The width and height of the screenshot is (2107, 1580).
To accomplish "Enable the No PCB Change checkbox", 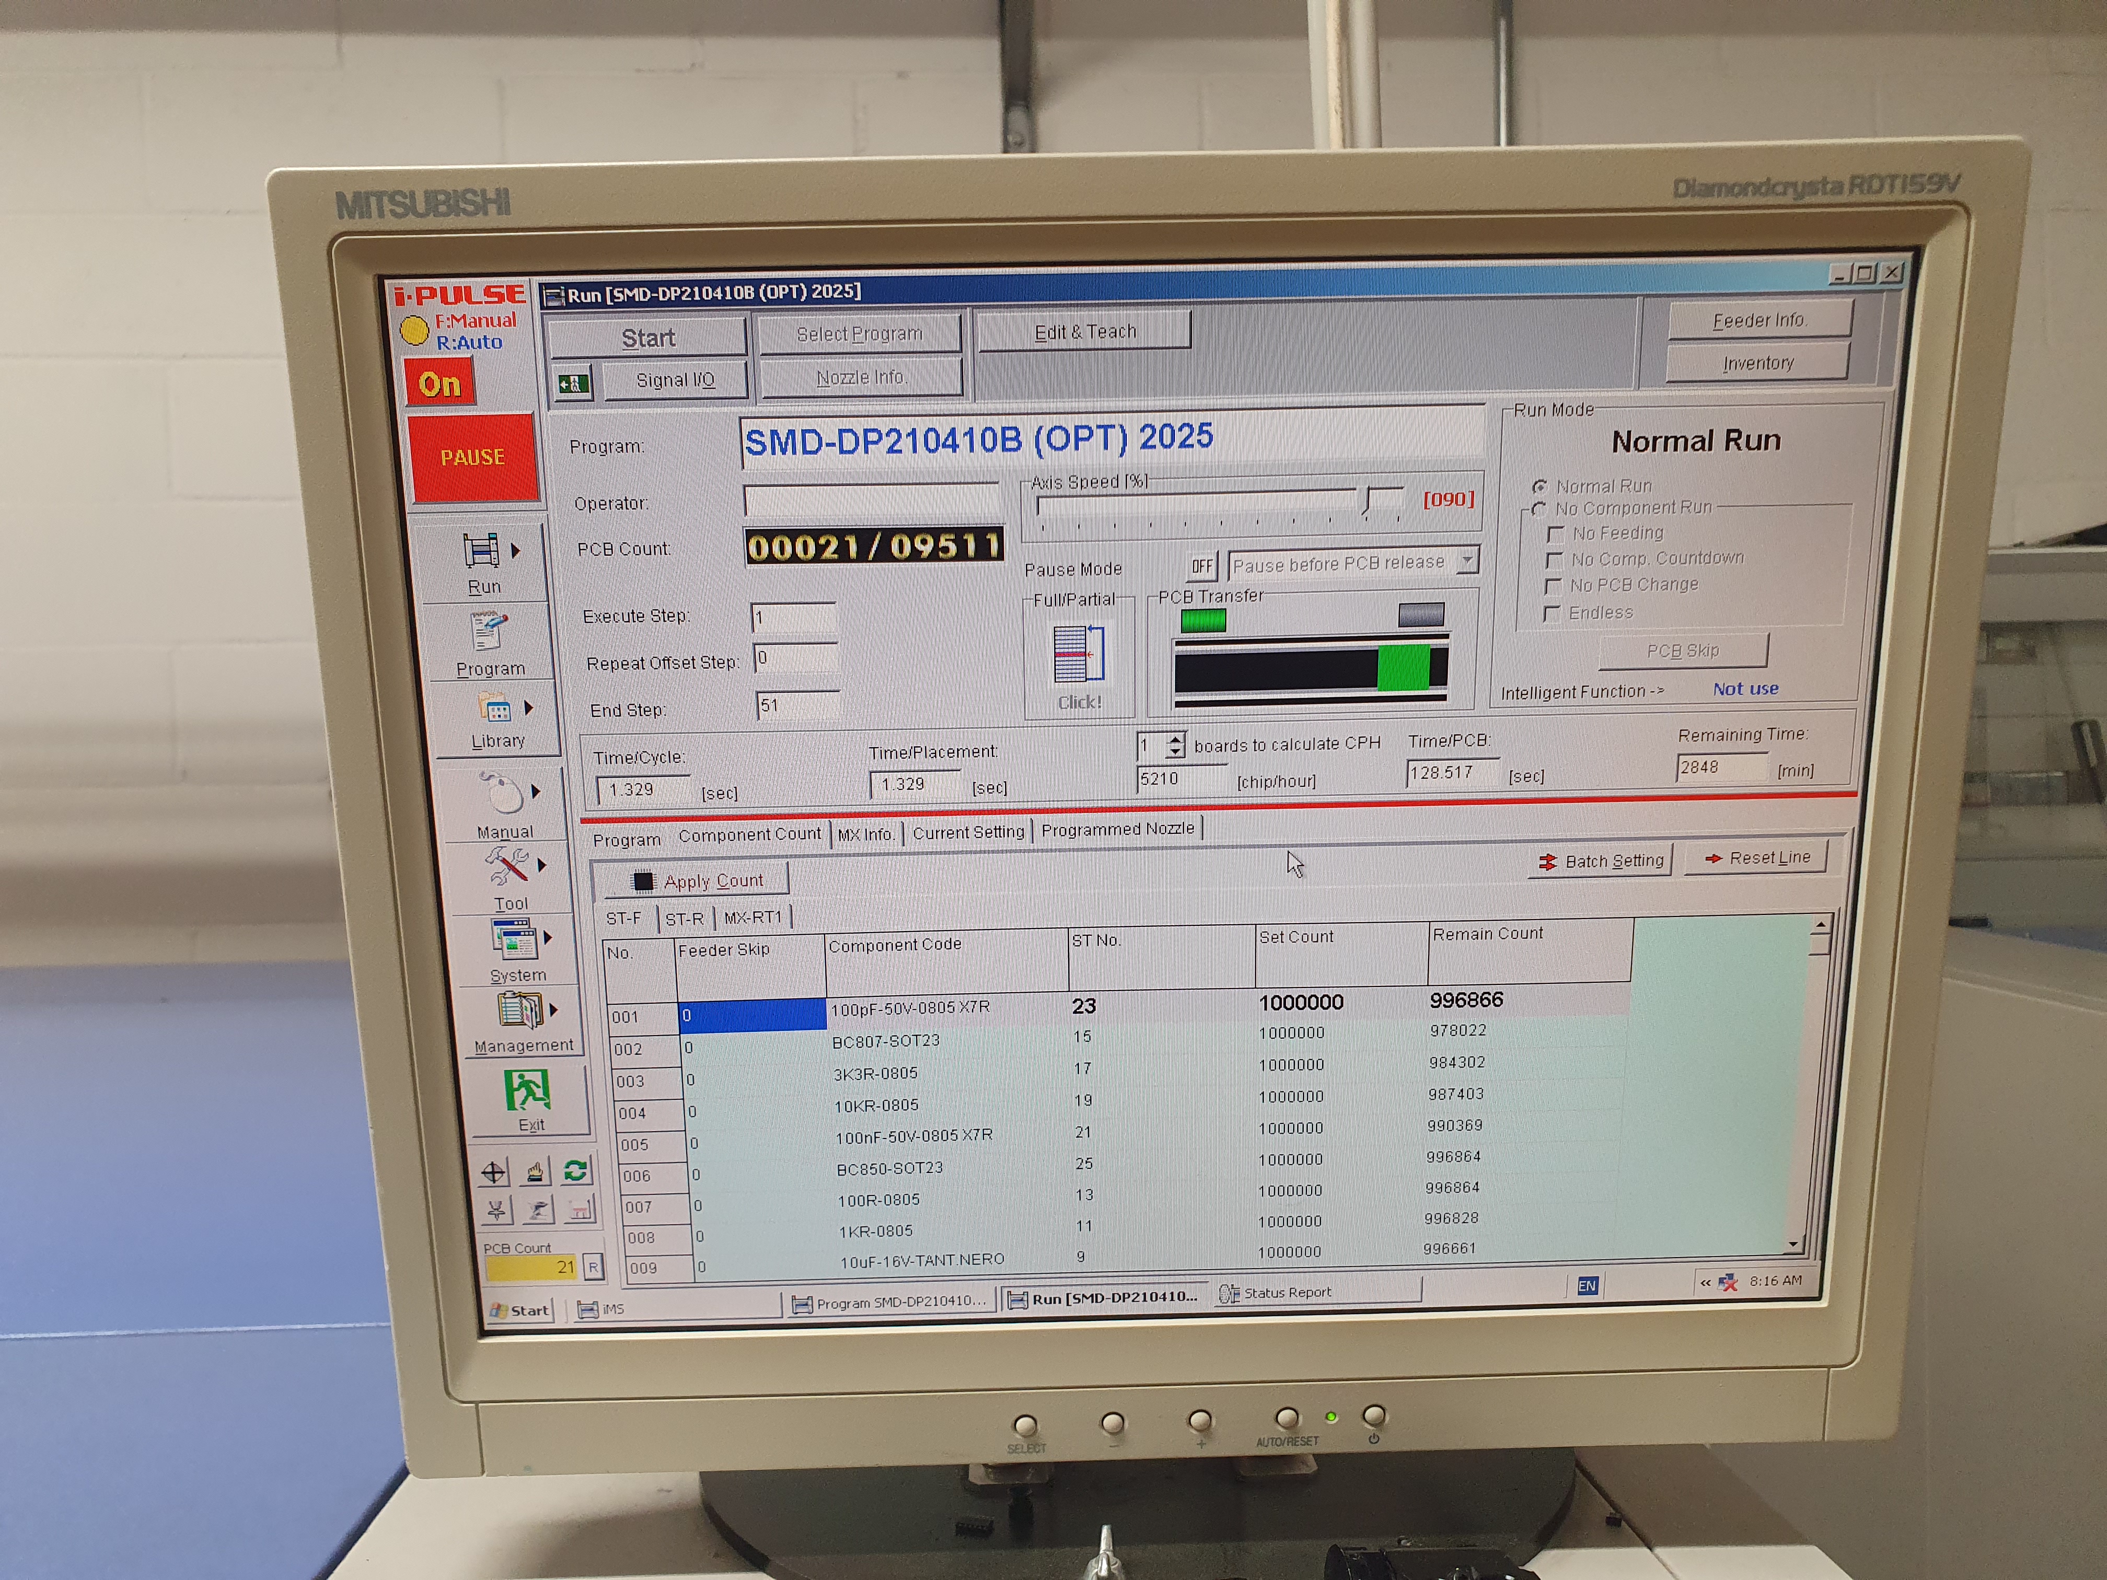I will click(1553, 587).
